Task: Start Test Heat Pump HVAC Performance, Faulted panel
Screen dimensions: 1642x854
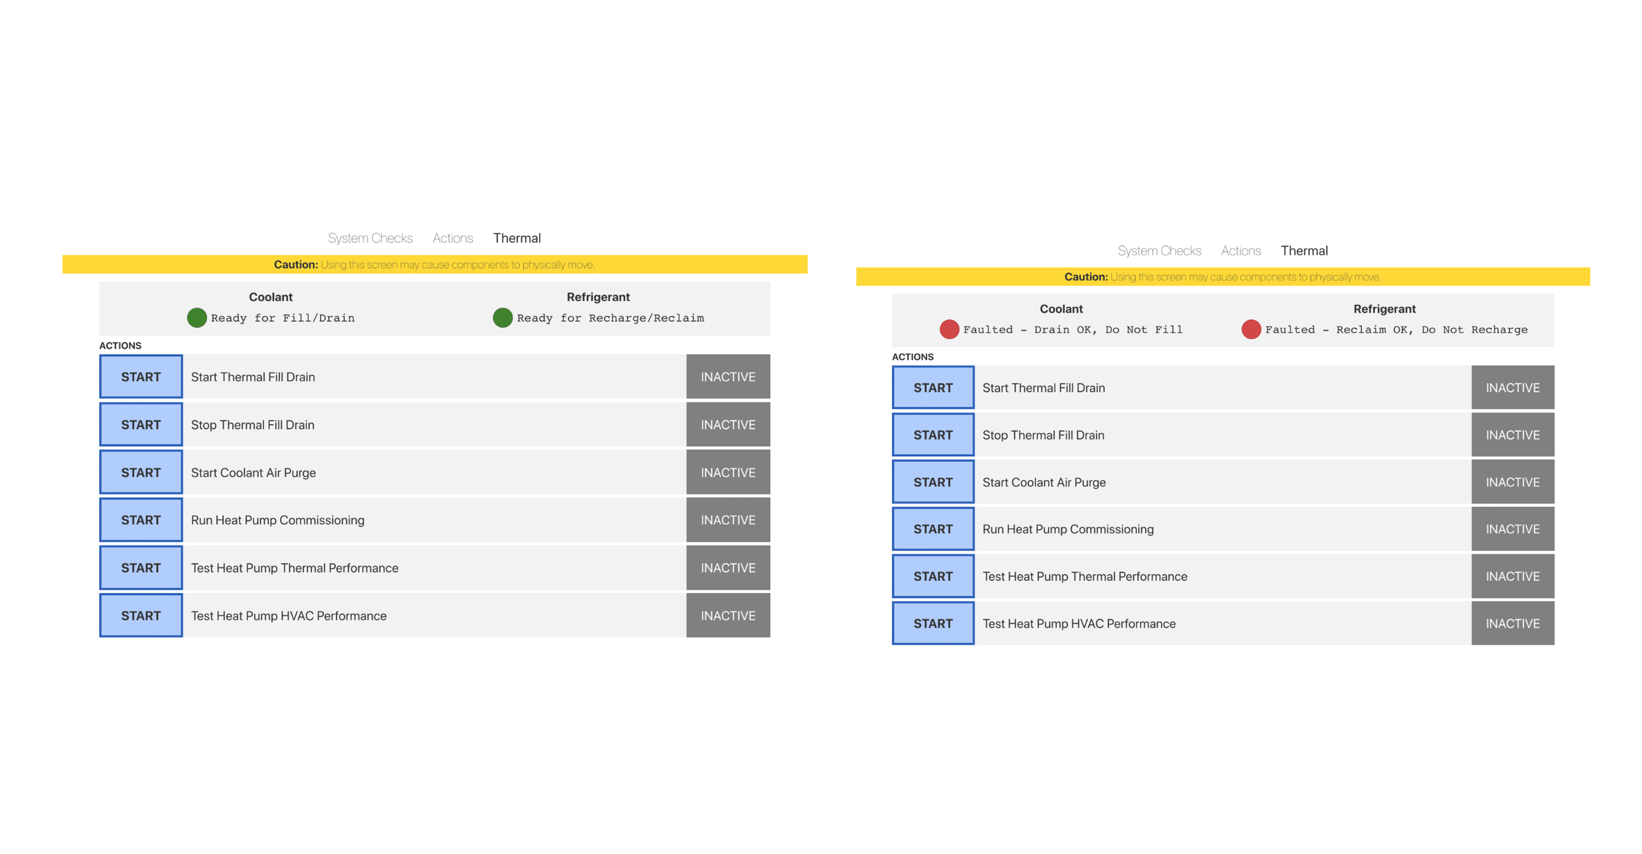Action: coord(933,624)
